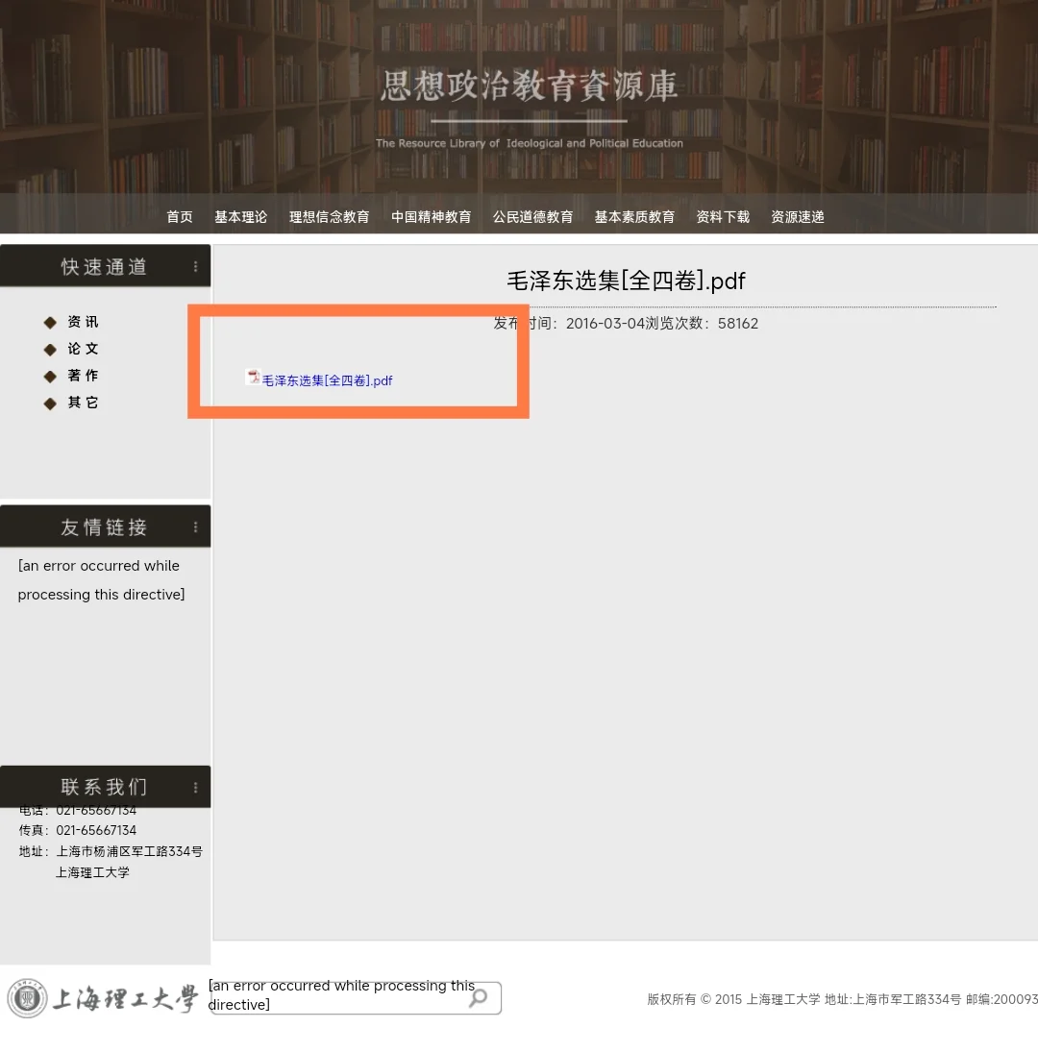Click the 联系我们 panel header
Image resolution: width=1038 pixels, height=1052 pixels.
106,786
